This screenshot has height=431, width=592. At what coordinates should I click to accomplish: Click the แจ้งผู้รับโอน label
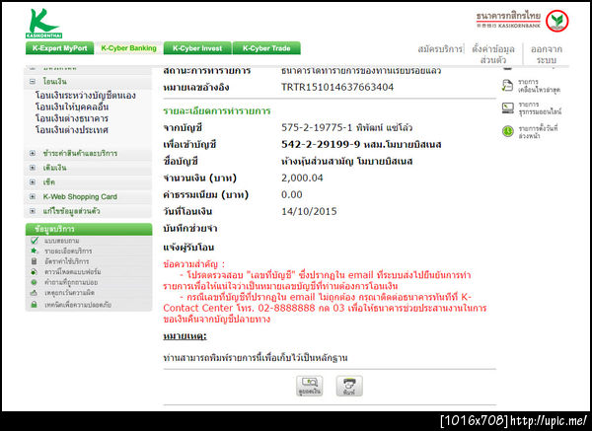[188, 248]
